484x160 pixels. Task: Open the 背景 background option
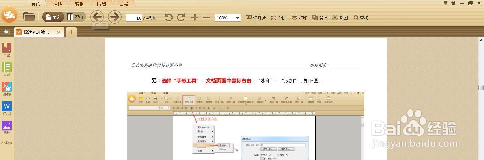click(x=320, y=18)
